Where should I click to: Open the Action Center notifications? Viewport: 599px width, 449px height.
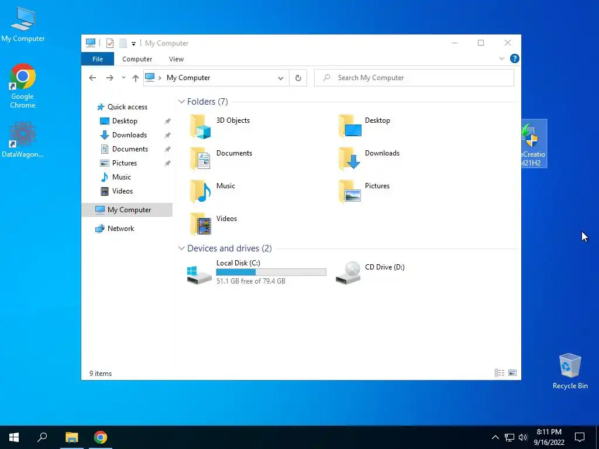580,437
